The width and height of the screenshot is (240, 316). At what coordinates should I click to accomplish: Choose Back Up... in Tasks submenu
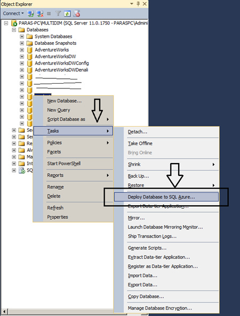point(166,176)
